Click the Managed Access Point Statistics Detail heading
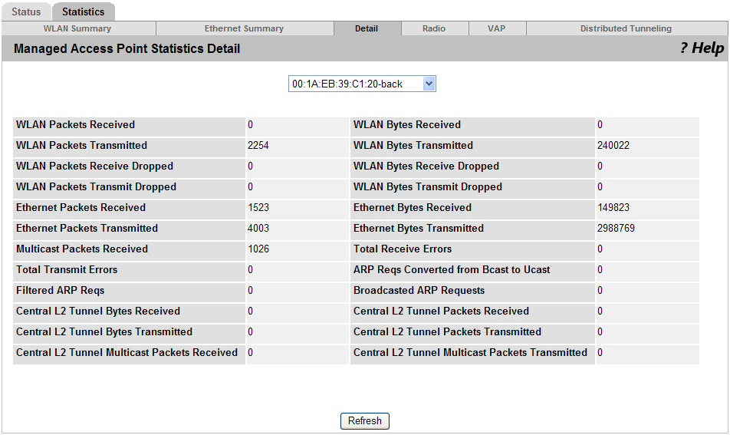Viewport: 730px width, 435px height. click(127, 48)
